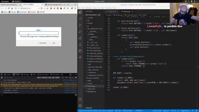The height and width of the screenshot is (112, 199).
Task: Open the Firefox hamburger menu
Action: [x=75, y=8]
